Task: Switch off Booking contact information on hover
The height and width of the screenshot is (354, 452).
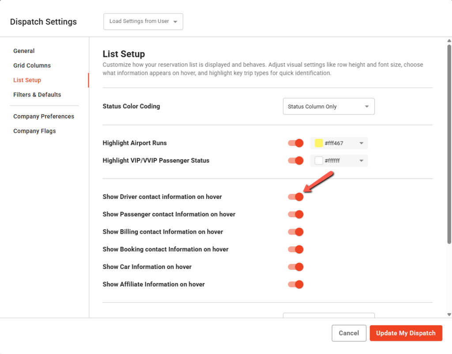Action: point(295,249)
